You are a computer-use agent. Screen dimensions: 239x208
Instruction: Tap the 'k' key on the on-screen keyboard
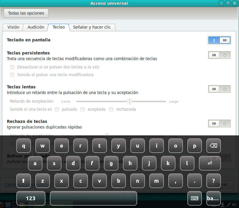168,163
